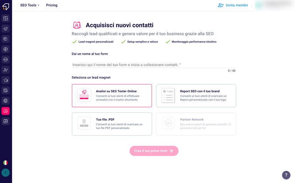Open the star icon in sidebar

click(6, 80)
